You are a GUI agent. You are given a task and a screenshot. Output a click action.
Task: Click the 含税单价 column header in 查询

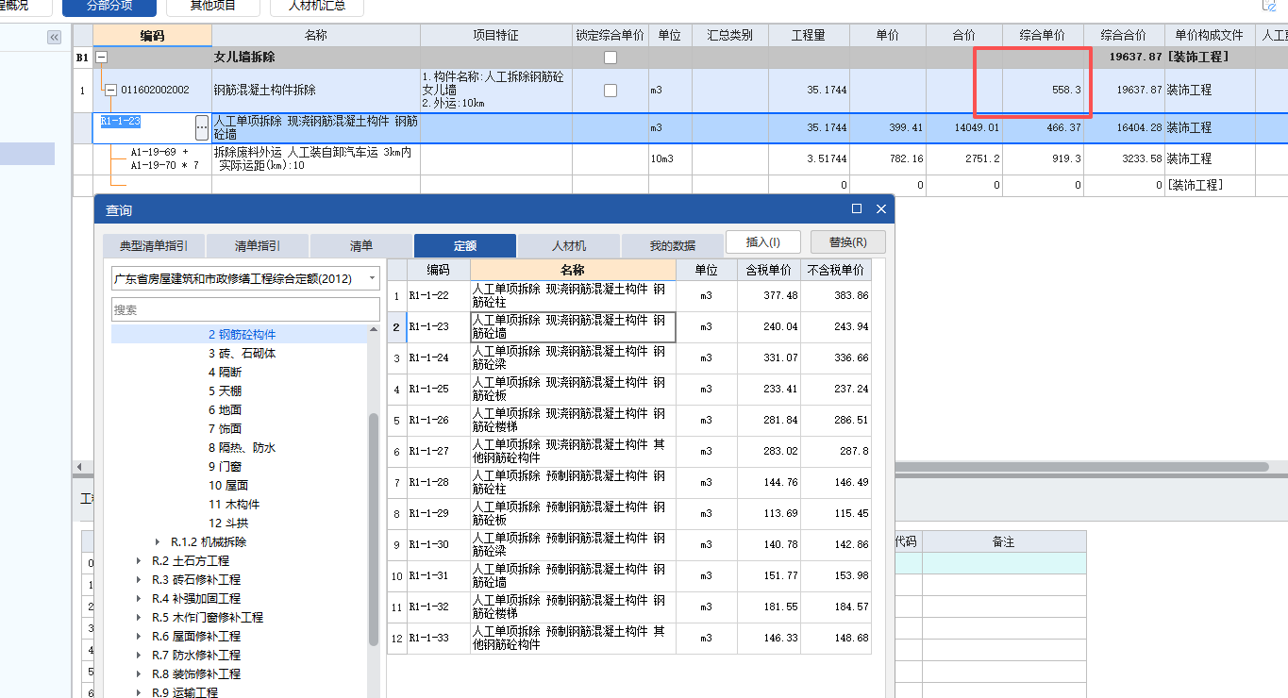coord(768,270)
